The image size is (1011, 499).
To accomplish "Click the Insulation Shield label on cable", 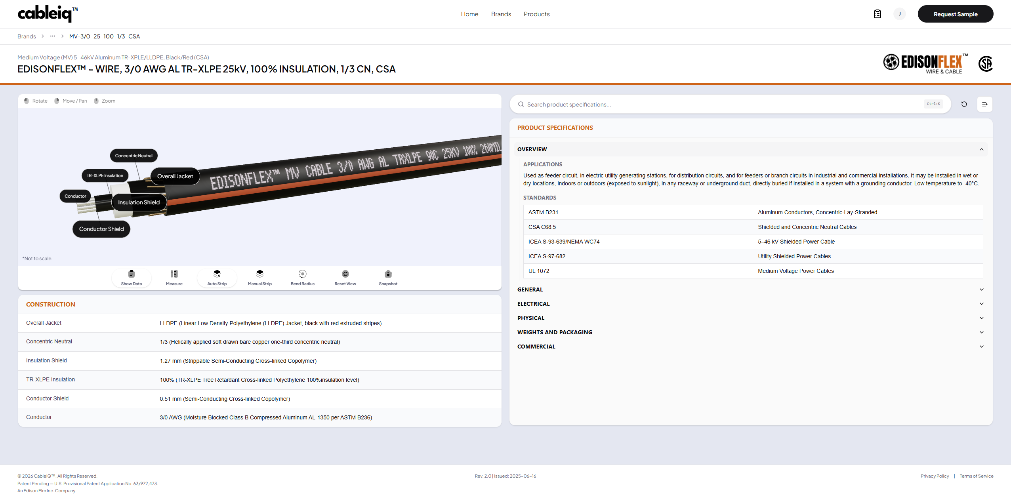I will click(139, 202).
